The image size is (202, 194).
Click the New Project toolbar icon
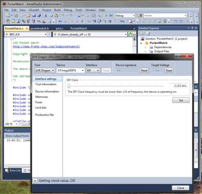8,16
